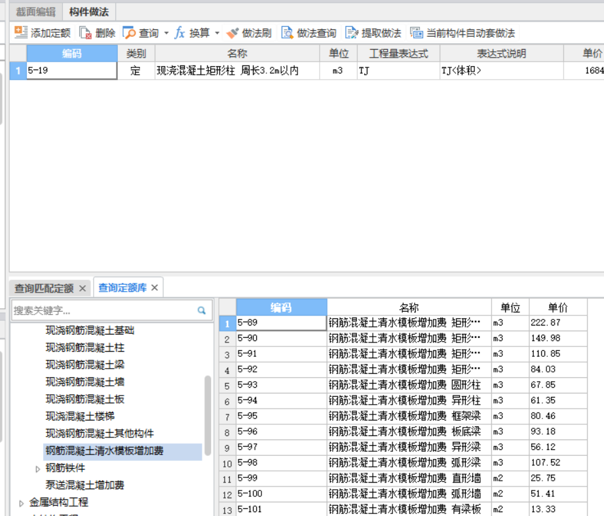
Task: Click the top table 编码 column header
Action: (72, 53)
